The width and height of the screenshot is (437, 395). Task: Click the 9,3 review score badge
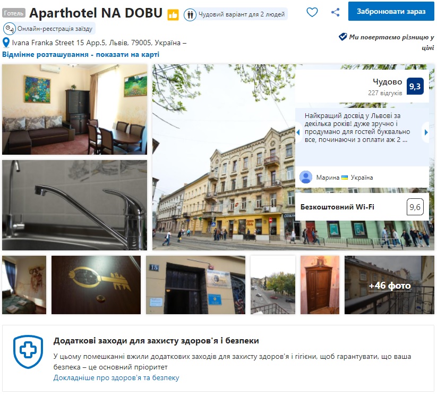[415, 86]
